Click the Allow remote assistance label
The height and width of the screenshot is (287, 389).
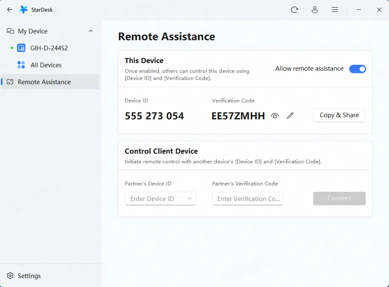pos(309,69)
